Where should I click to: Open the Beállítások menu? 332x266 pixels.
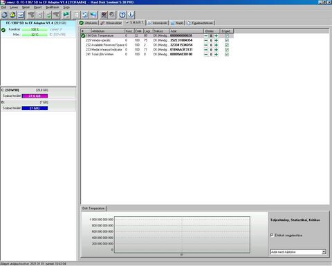click(x=53, y=7)
